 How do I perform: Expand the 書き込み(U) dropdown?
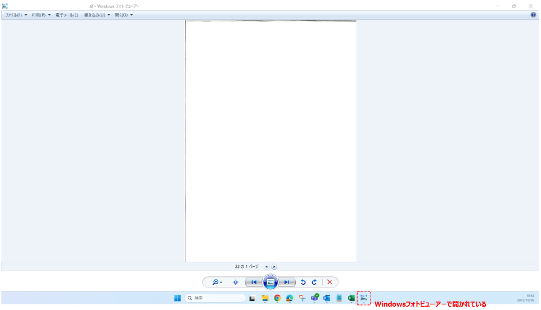(x=97, y=15)
